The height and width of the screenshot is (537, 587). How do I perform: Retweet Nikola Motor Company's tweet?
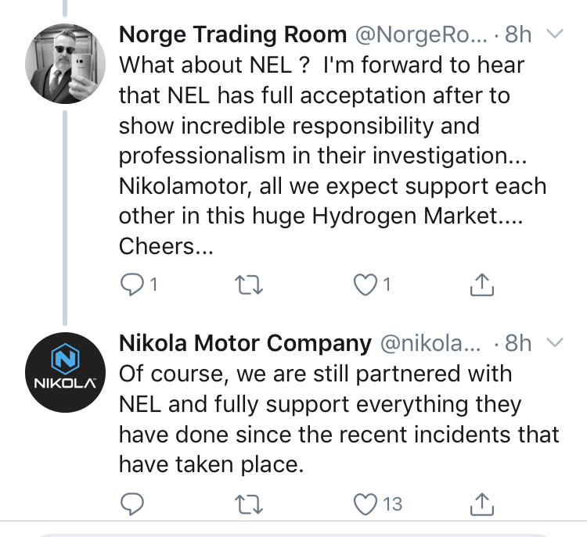(x=247, y=504)
